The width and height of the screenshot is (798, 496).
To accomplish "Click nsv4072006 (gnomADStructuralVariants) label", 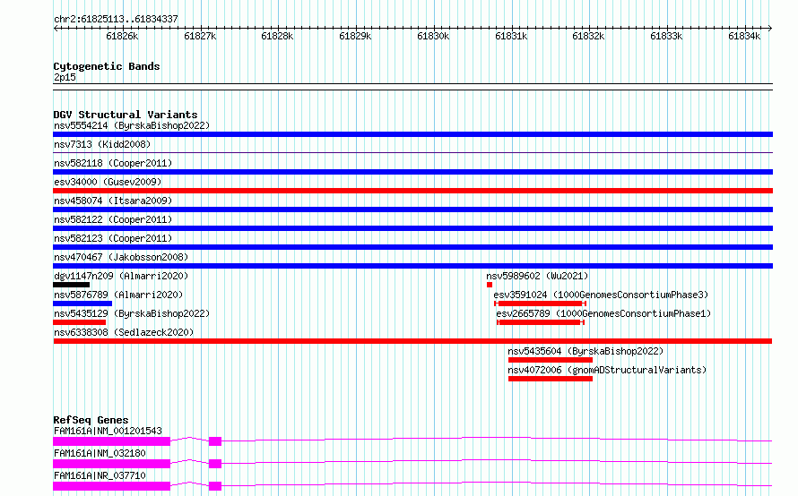I will tap(607, 370).
